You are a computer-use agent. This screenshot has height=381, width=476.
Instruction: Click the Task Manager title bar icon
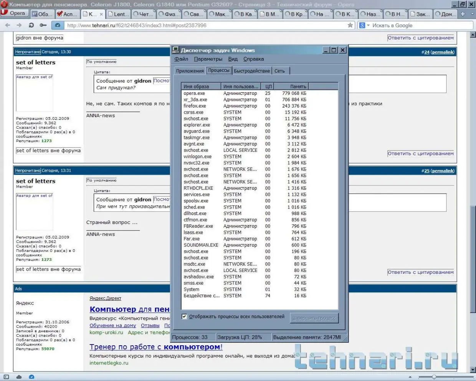click(x=176, y=50)
